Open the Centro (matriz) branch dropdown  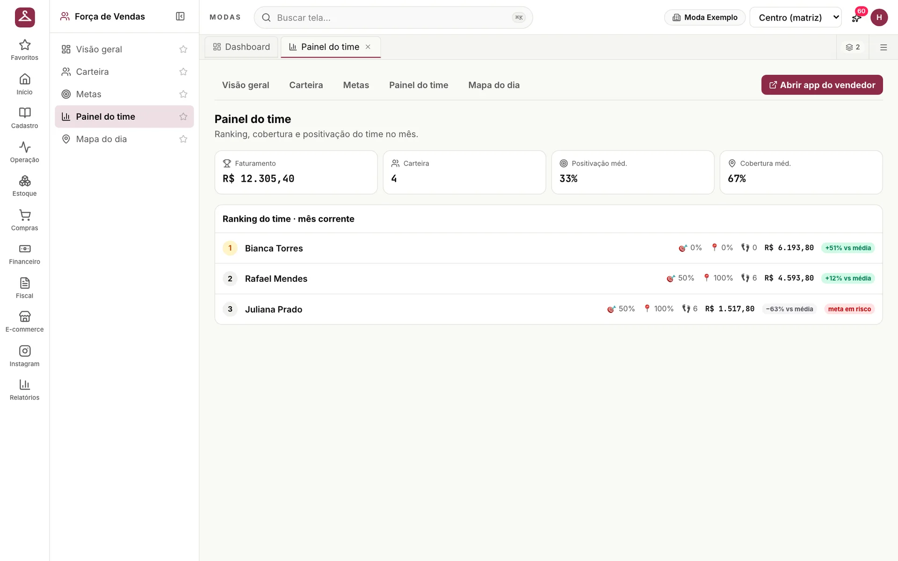796,17
